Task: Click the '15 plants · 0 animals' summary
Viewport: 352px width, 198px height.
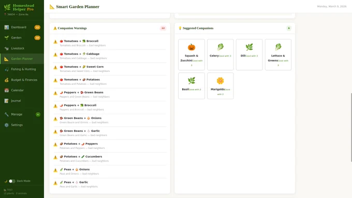Action: (15, 193)
